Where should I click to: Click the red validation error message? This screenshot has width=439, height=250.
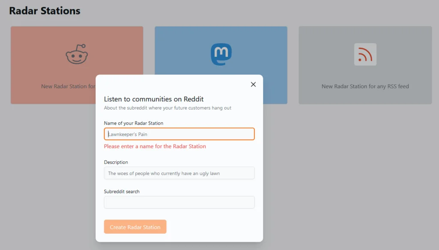point(155,146)
